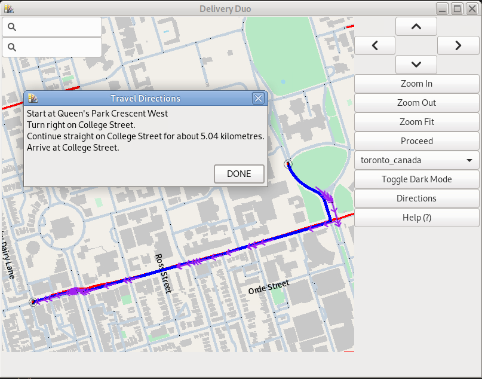This screenshot has height=379, width=482.
Task: Close the Travel Directions dialog with X
Action: 258,99
